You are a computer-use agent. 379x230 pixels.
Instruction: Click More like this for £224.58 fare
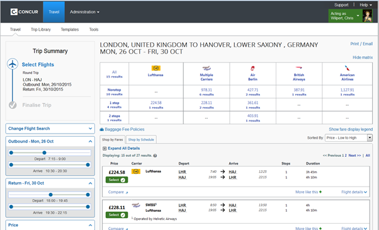pyautogui.click(x=307, y=192)
